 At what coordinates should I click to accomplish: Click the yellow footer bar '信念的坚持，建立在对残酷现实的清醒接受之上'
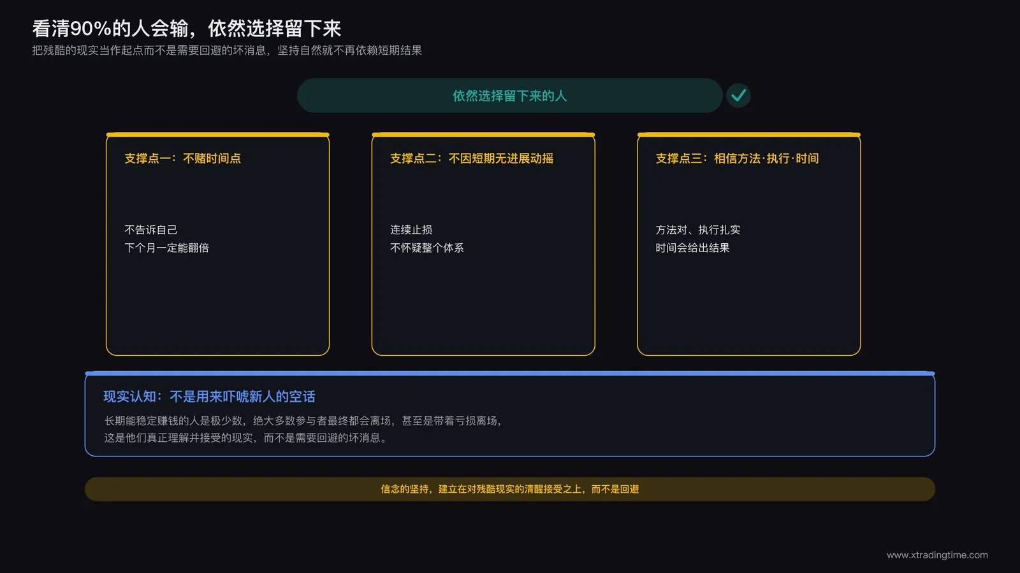click(x=510, y=489)
